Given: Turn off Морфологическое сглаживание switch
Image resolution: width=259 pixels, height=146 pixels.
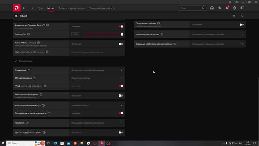Looking at the screenshot, I should pos(121,86).
